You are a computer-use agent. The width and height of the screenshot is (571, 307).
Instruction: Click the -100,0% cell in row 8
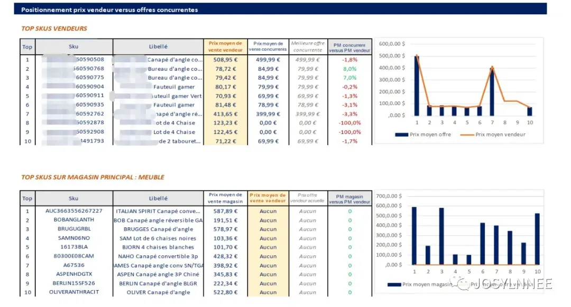pyautogui.click(x=349, y=123)
